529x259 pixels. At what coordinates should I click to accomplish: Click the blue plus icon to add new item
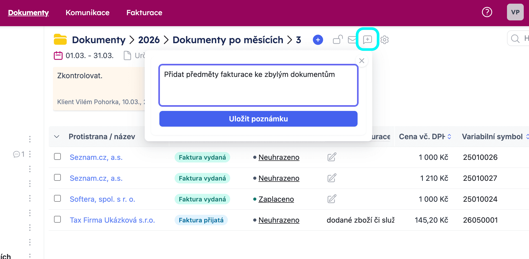(318, 40)
